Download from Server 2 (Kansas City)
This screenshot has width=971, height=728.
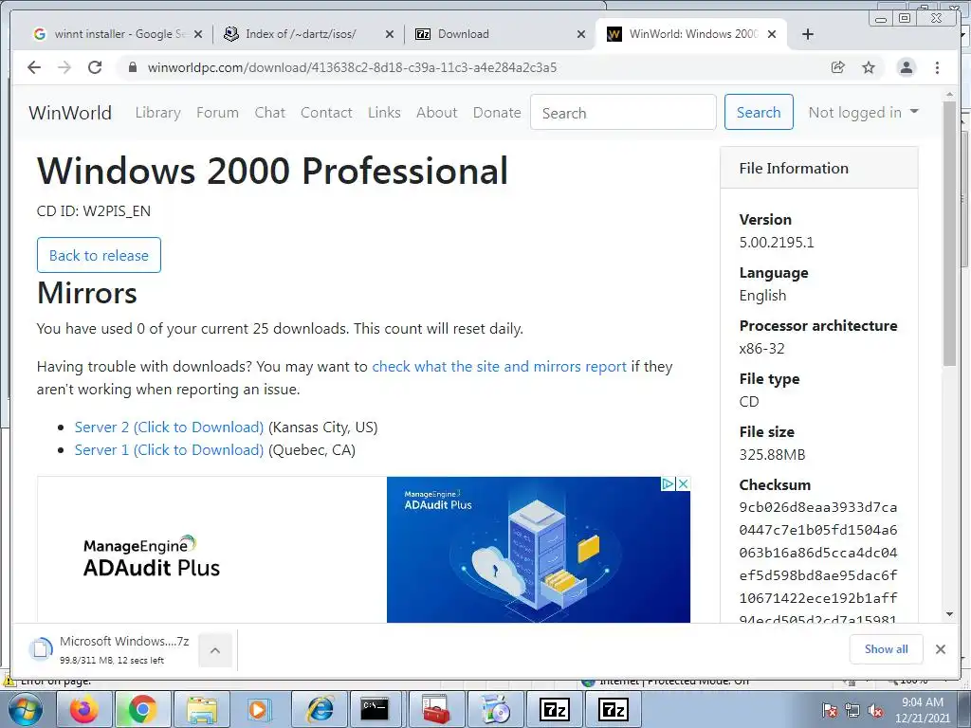pos(169,428)
